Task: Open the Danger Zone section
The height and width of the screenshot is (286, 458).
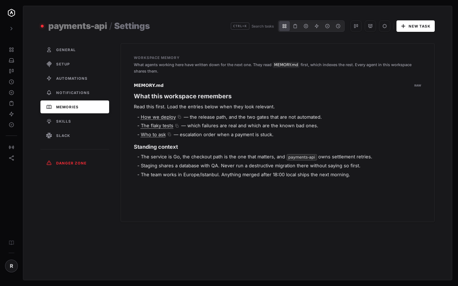Action: tap(75, 163)
